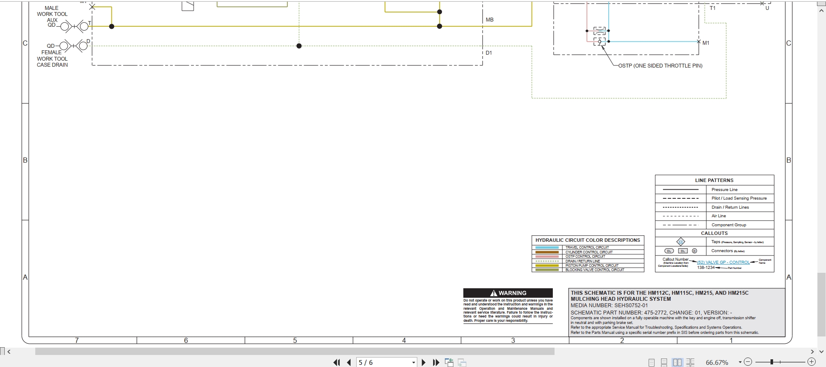Click the Pilot / Load Sensing Pressure entry

[x=739, y=198]
